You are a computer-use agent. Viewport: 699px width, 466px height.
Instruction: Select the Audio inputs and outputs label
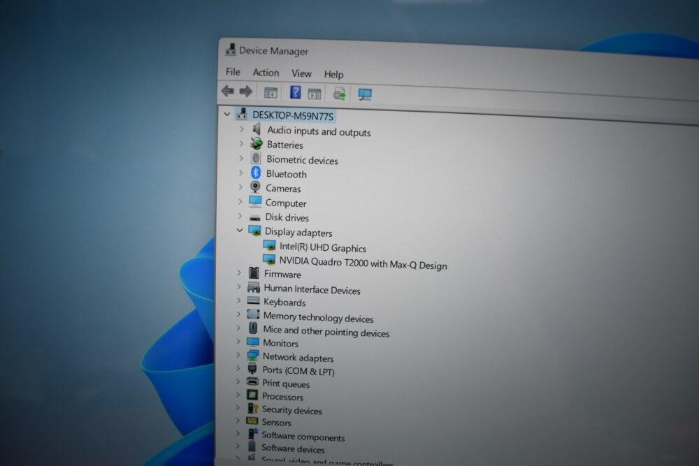[x=319, y=131]
